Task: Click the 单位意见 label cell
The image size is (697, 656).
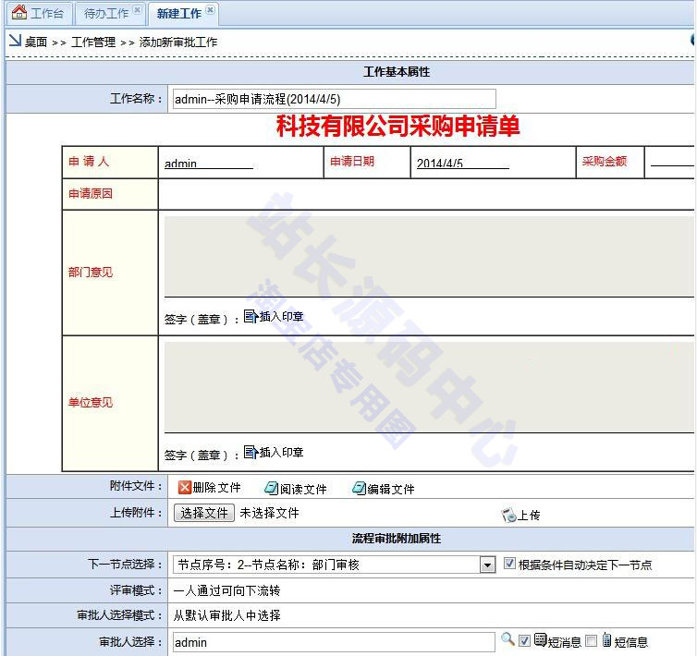Action: click(110, 403)
